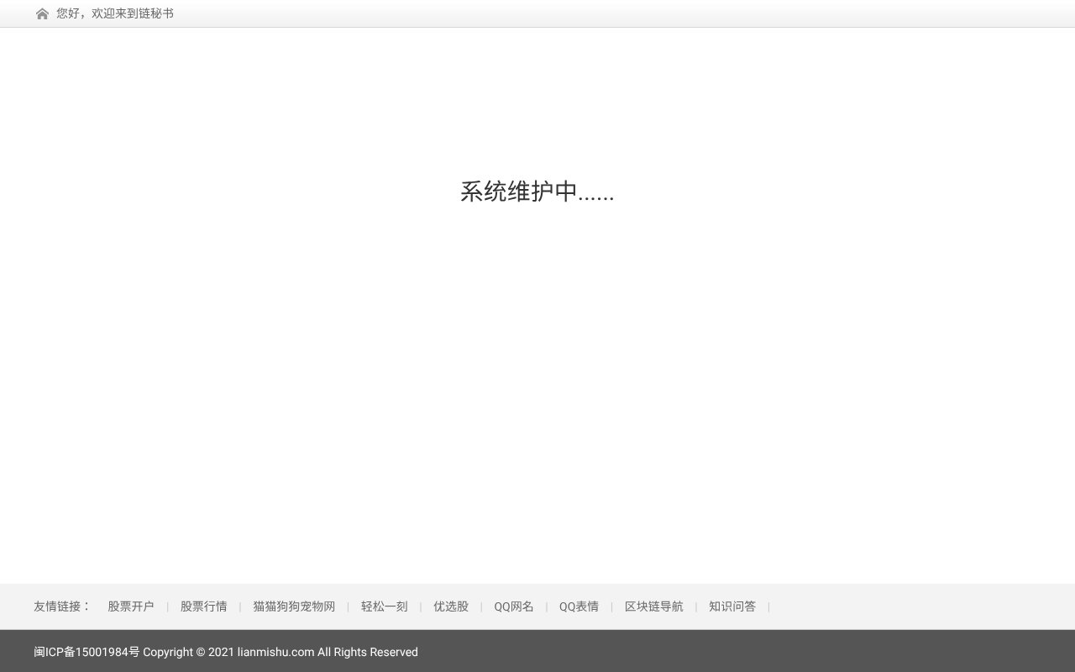Click the 闽ICP备15001984号 record link
1075x672 pixels.
coord(86,652)
